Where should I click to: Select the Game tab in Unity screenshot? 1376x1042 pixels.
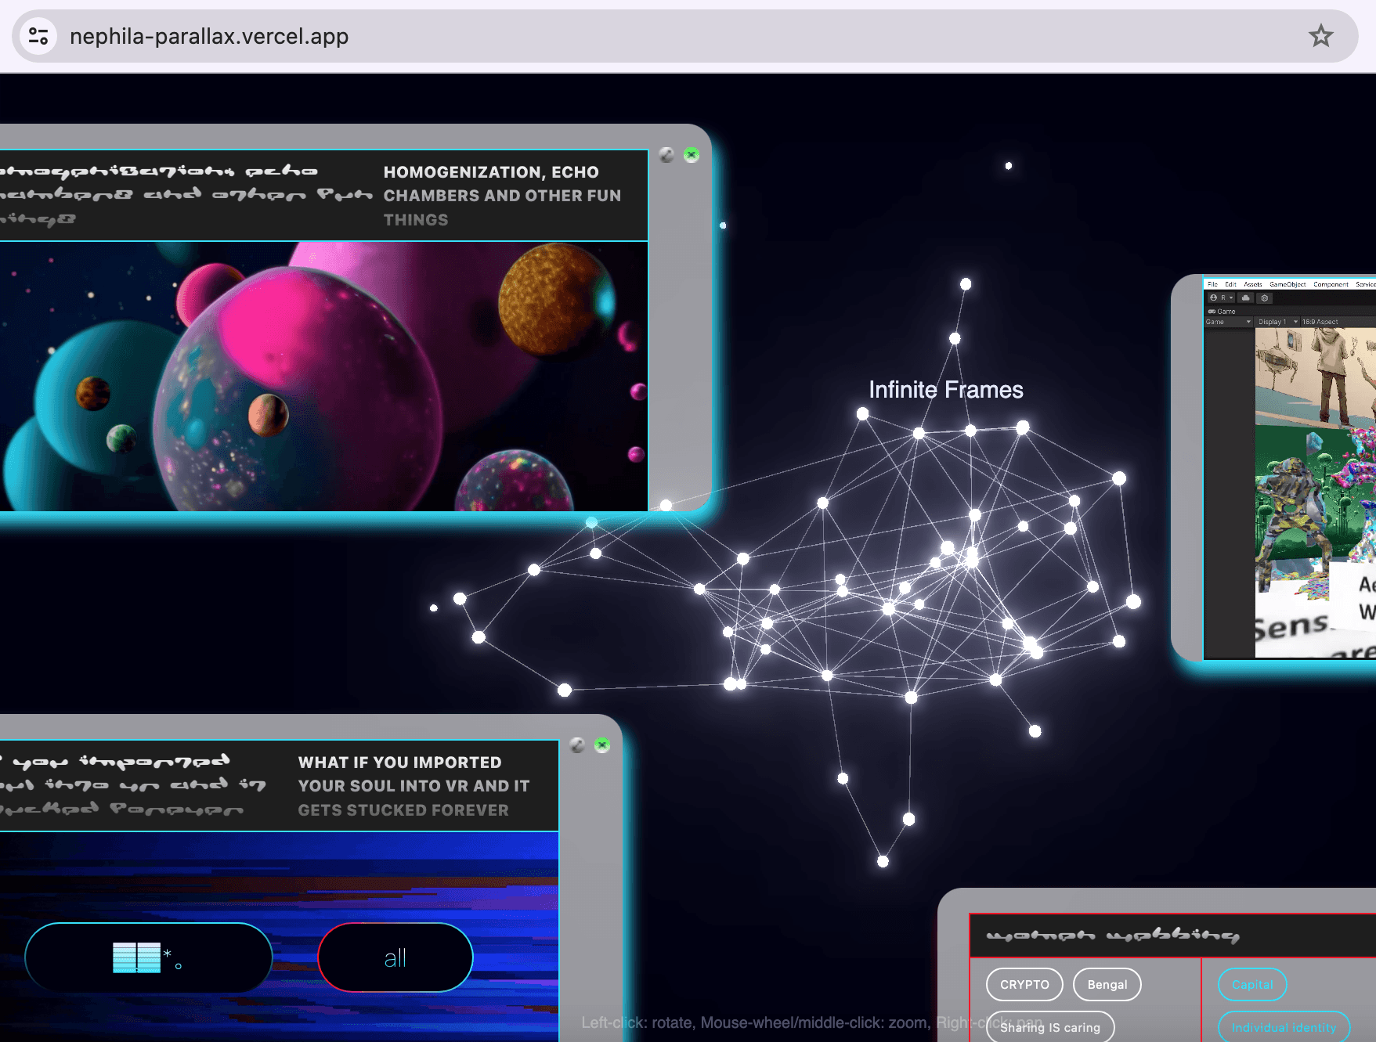tap(1222, 312)
